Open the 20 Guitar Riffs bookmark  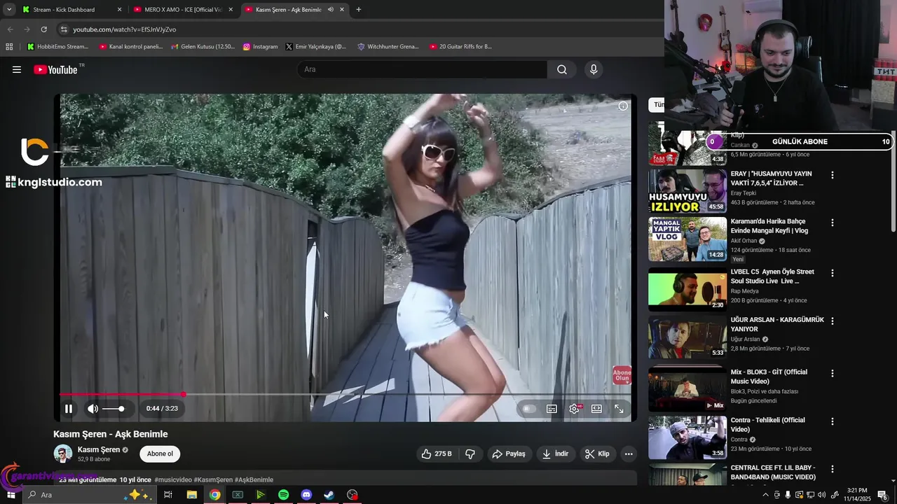[x=460, y=47]
